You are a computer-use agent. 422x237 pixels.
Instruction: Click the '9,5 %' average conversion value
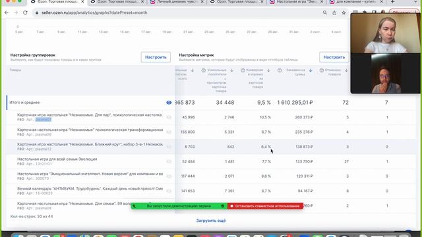pos(264,103)
